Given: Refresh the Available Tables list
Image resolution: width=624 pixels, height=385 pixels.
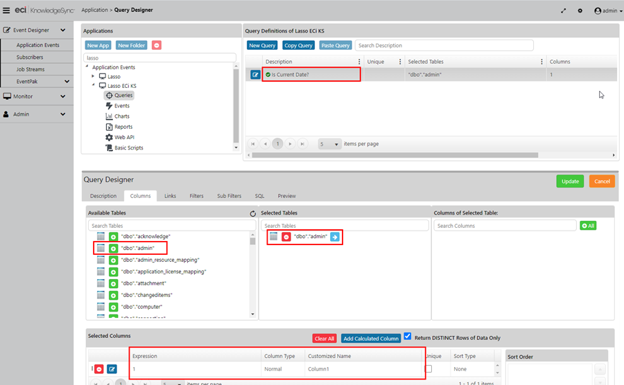Looking at the screenshot, I should 252,214.
